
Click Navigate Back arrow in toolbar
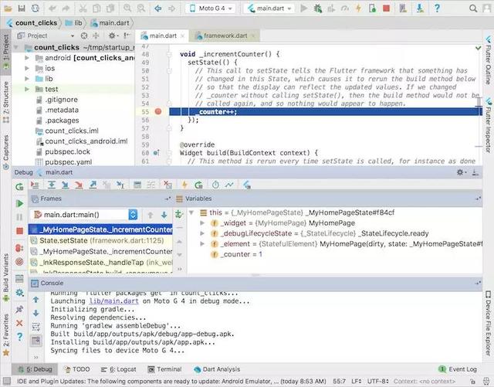pyautogui.click(x=157, y=8)
